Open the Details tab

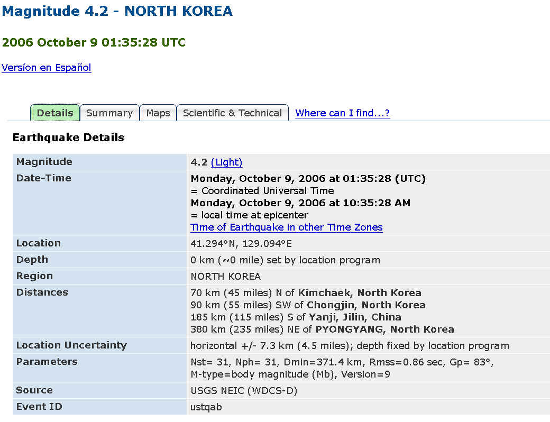[x=55, y=113]
